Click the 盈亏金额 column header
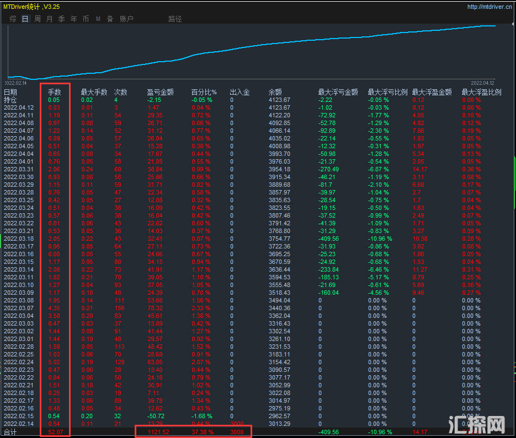 160,93
